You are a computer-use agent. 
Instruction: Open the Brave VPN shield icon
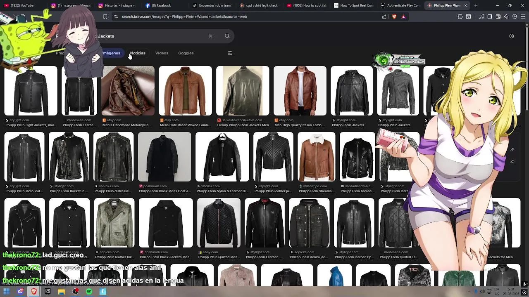pos(515,16)
